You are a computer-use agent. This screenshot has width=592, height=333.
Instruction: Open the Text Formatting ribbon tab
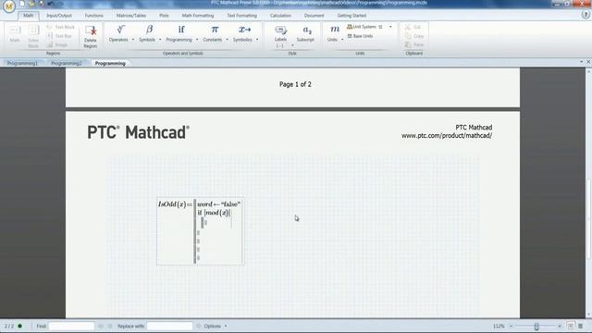pyautogui.click(x=242, y=16)
